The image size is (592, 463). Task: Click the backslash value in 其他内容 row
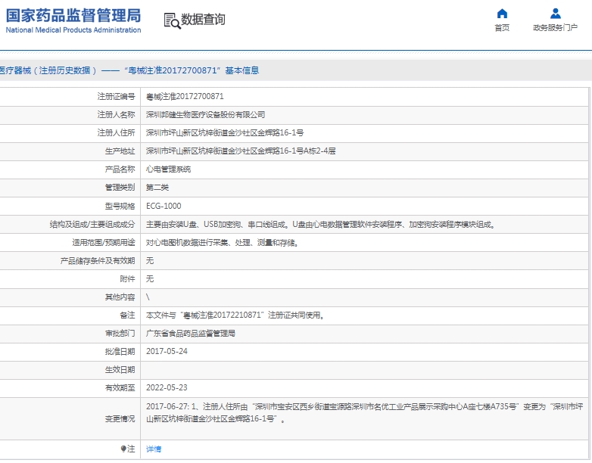pyautogui.click(x=148, y=297)
